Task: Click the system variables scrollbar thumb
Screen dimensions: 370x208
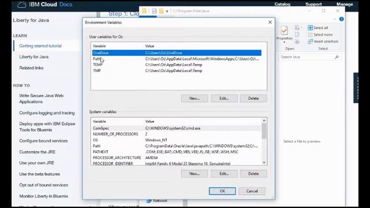Action: point(264,131)
